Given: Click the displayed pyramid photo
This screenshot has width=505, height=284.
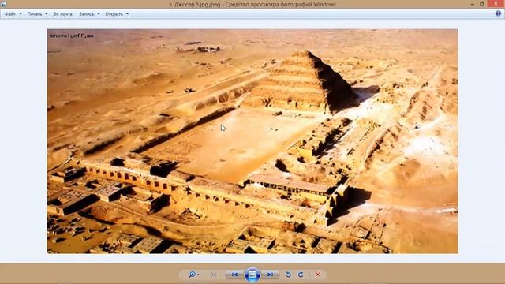Looking at the screenshot, I should point(252,141).
